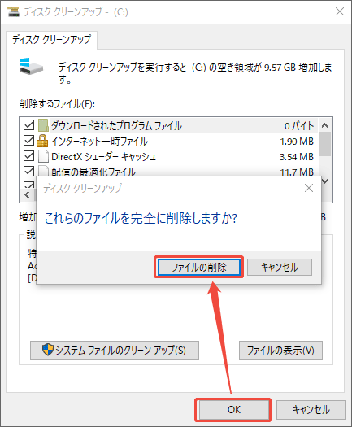Uncheck 配信の最適化ファイル checkbox
352x427 pixels.
(28, 172)
